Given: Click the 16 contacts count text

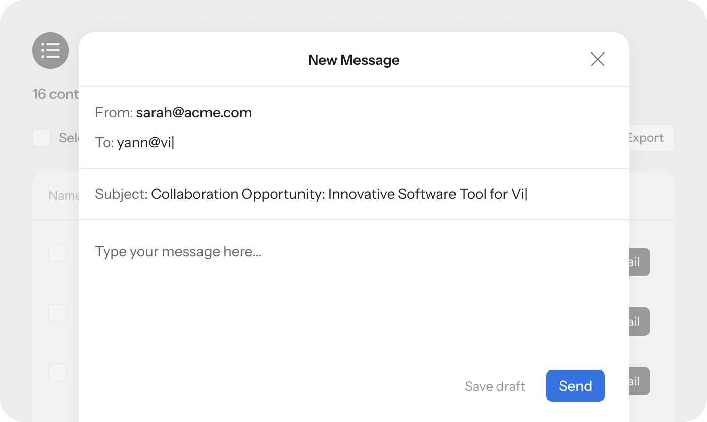Looking at the screenshot, I should [x=56, y=94].
